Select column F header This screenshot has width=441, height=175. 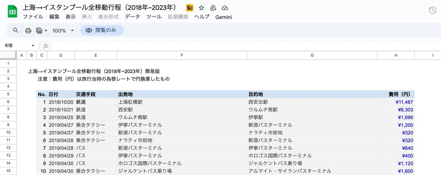pyautogui.click(x=182, y=55)
